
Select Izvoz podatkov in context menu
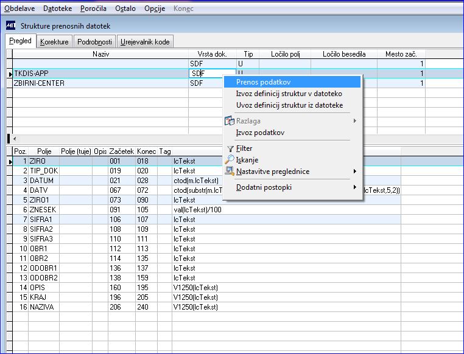[x=292, y=133]
